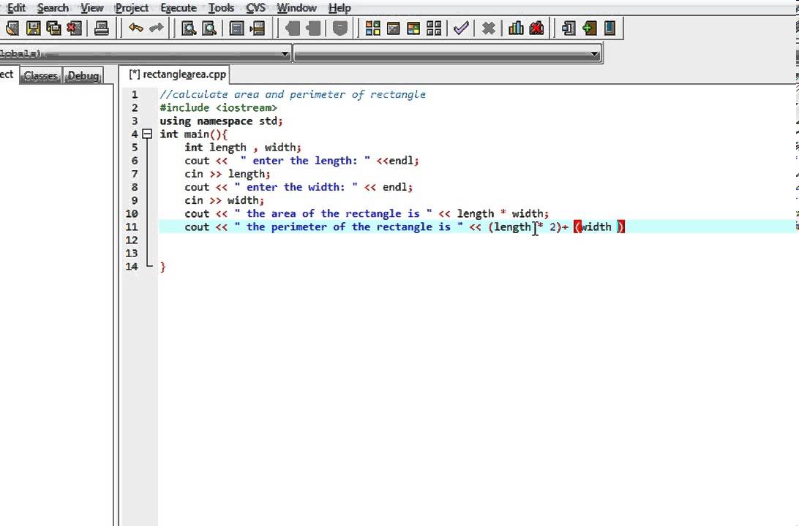Click the Compile and Run icon
Screen dimensions: 799x526
414,28
